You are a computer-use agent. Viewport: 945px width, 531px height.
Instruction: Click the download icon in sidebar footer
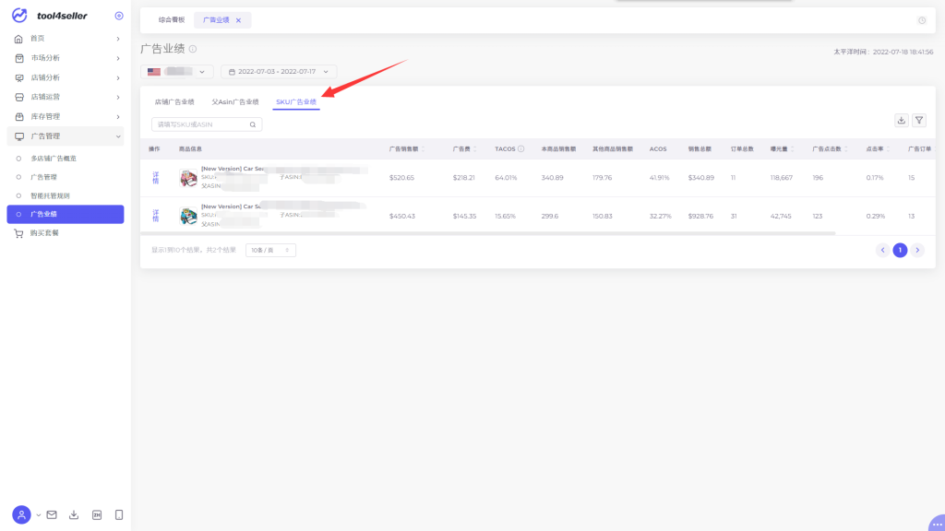coord(74,514)
